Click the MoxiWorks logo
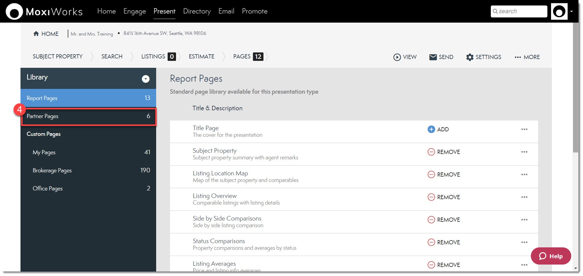Screen dimensions: 583x276 (44, 11)
